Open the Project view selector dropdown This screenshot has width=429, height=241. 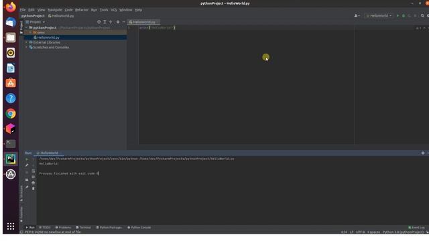pos(36,22)
